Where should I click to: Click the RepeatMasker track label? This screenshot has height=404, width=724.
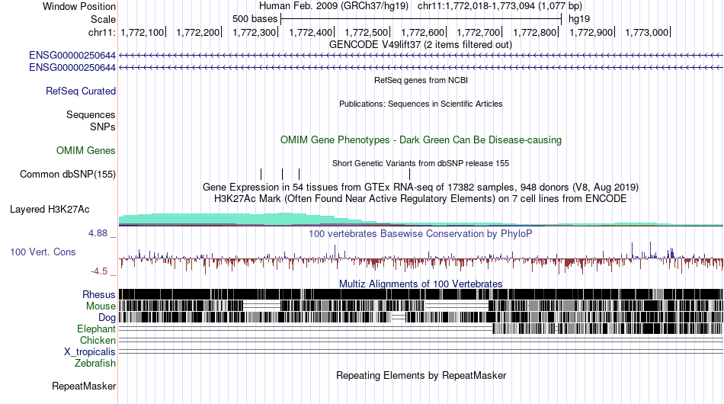pos(84,386)
